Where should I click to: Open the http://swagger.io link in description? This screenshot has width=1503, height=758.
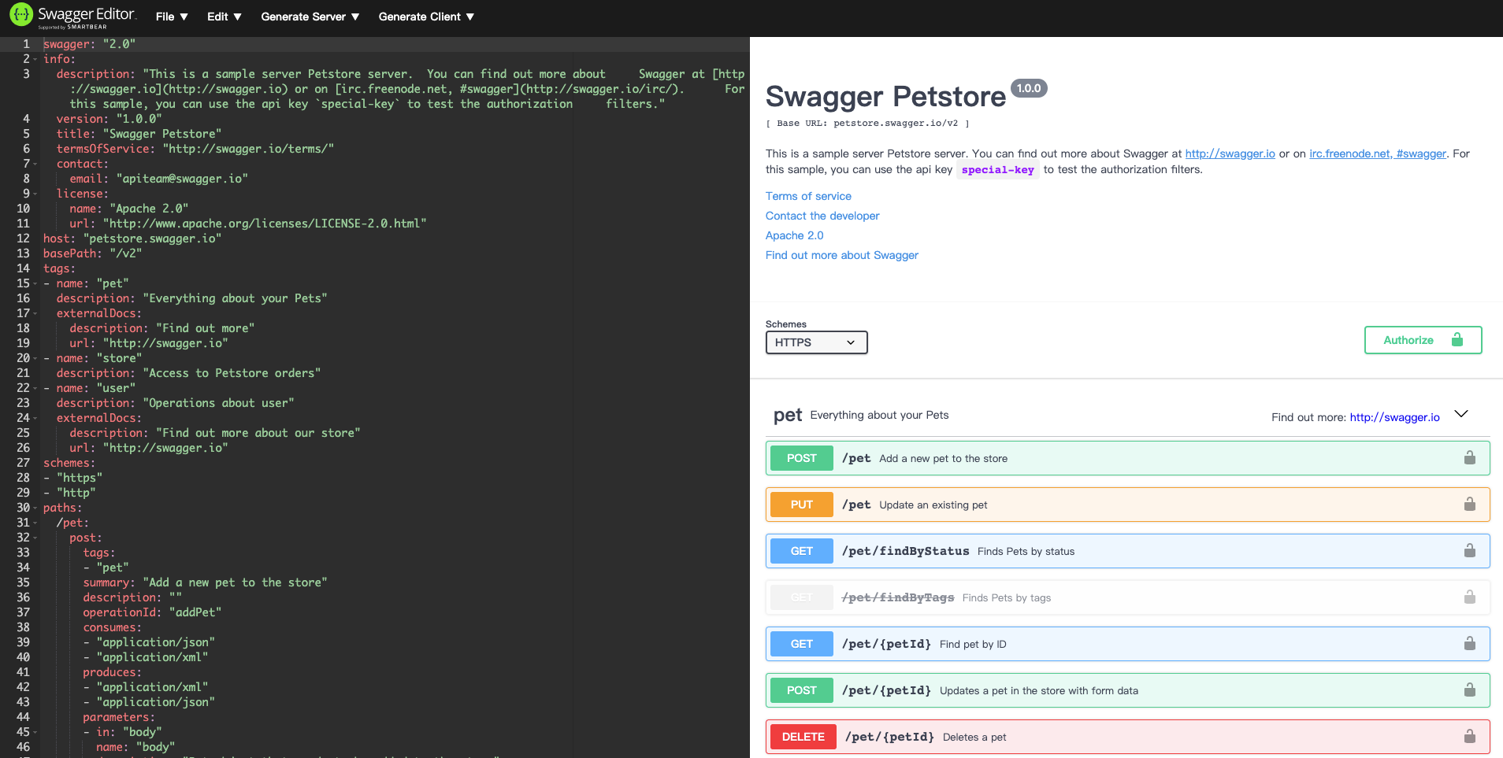1230,153
